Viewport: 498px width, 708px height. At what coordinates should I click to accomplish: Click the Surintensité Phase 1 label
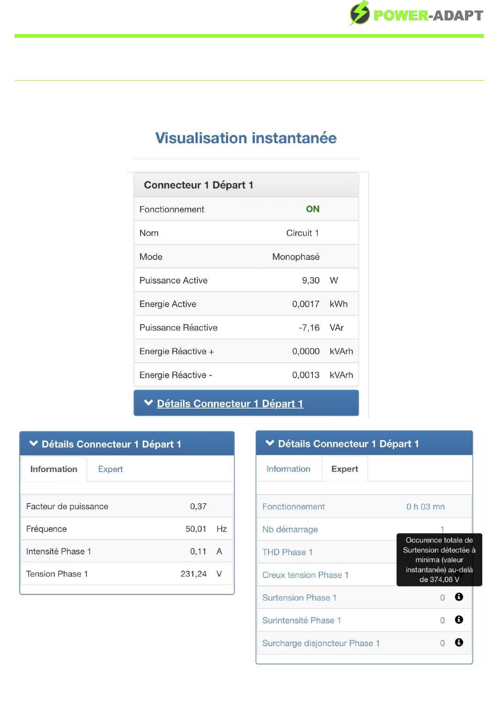pyautogui.click(x=301, y=620)
